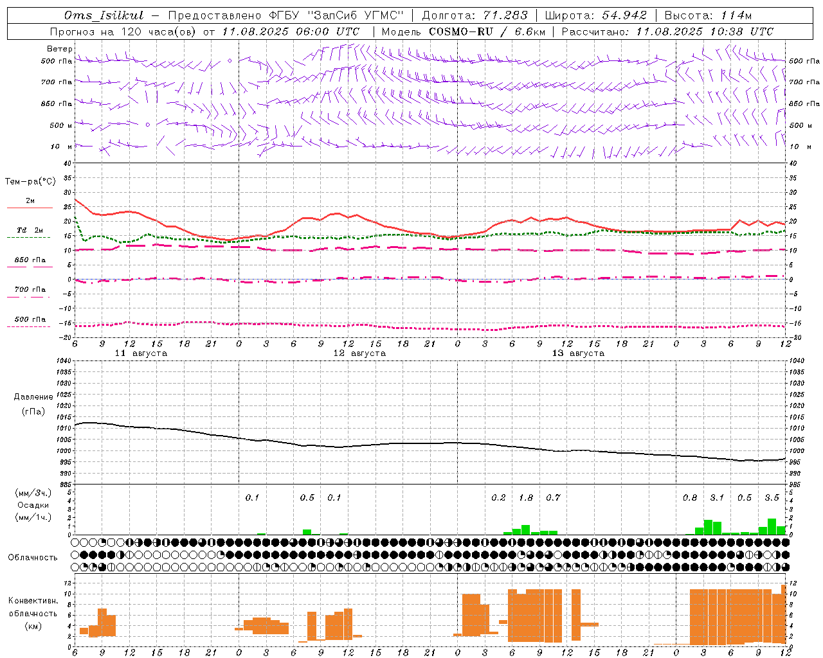Click the 3.1 three-hour precipitation value
The image size is (823, 658).
click(717, 497)
